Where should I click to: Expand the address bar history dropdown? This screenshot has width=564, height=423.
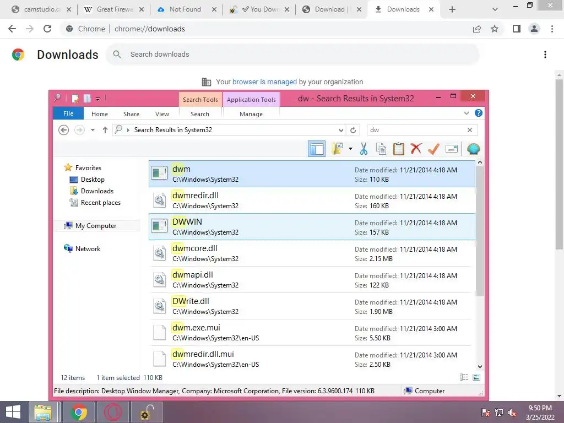pyautogui.click(x=341, y=130)
